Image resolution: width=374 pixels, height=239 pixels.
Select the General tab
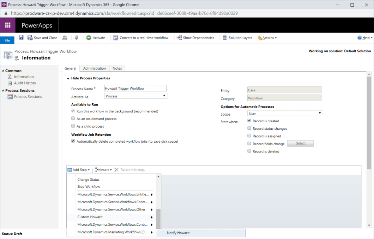click(x=70, y=68)
